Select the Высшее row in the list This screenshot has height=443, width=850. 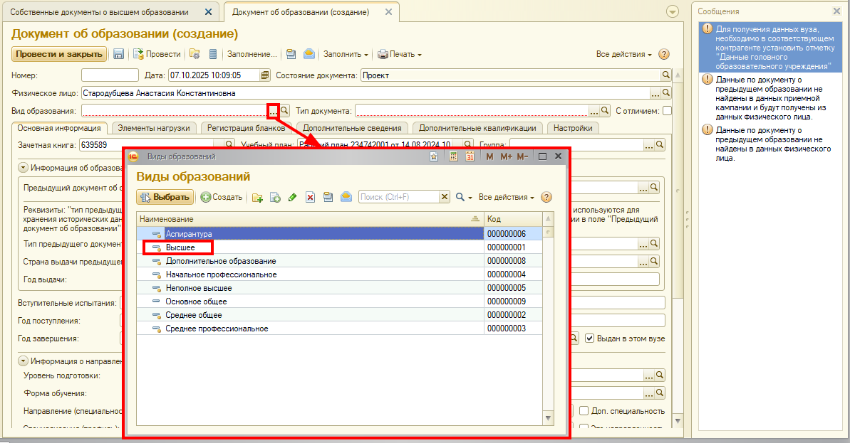[x=180, y=247]
